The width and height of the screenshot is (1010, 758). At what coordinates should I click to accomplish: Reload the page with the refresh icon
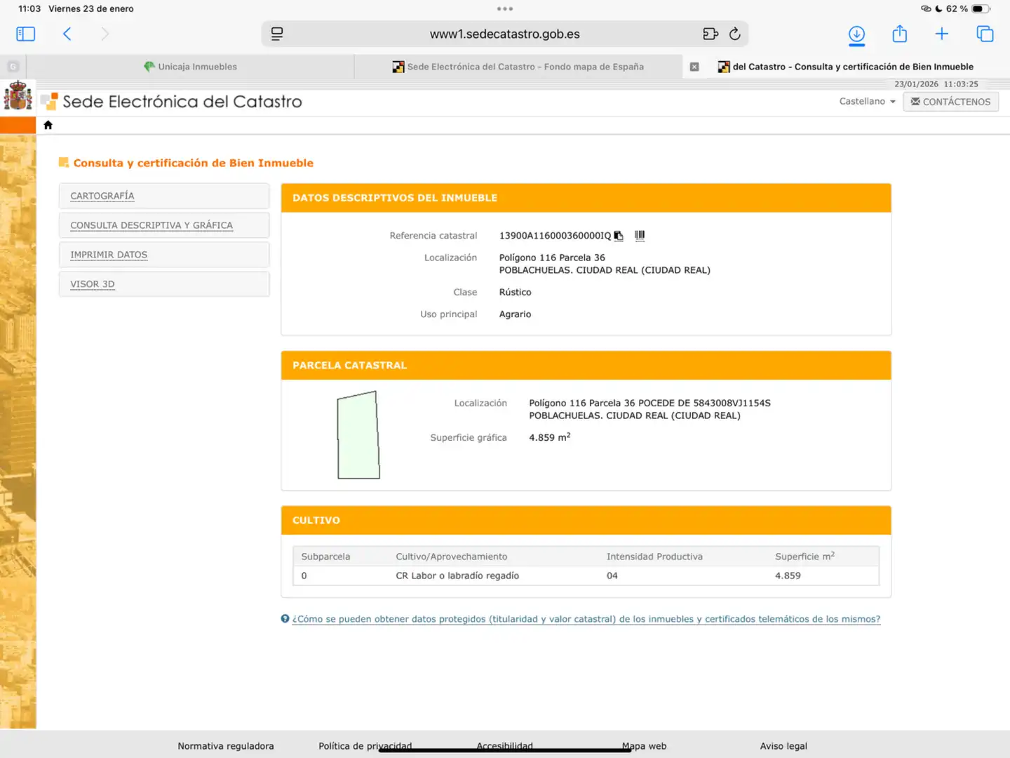pyautogui.click(x=735, y=34)
